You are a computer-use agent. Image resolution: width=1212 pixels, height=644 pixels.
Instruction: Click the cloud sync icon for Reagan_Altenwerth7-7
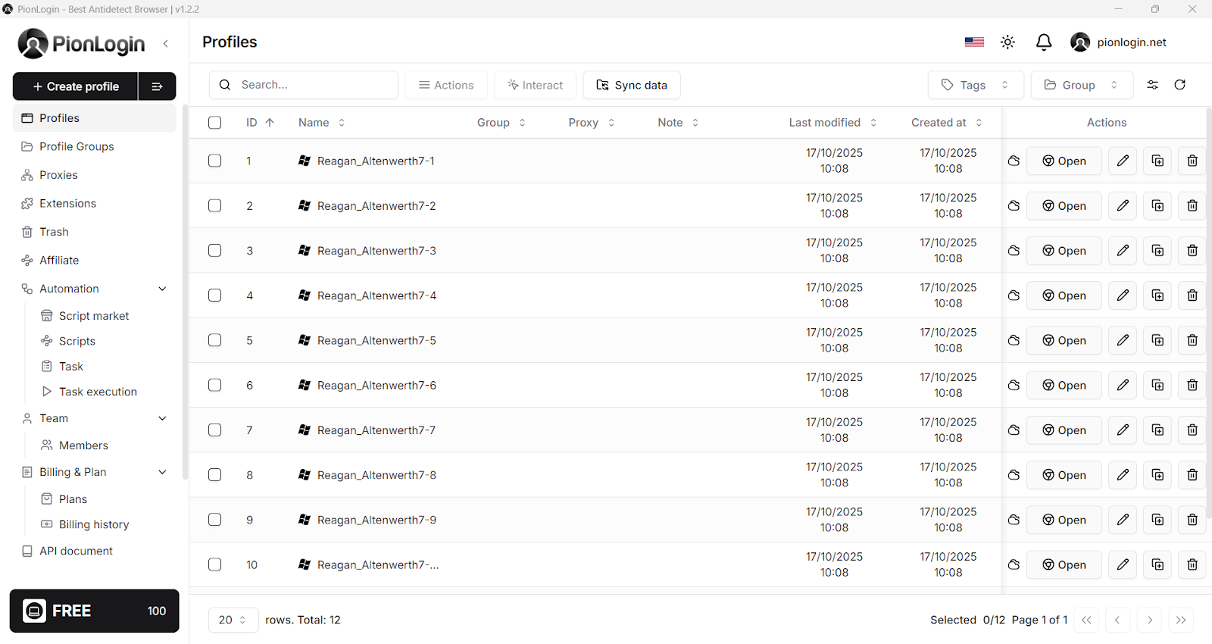coord(1014,430)
